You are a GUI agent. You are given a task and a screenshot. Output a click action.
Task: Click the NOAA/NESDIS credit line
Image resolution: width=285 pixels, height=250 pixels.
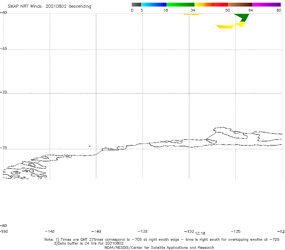pyautogui.click(x=159, y=248)
